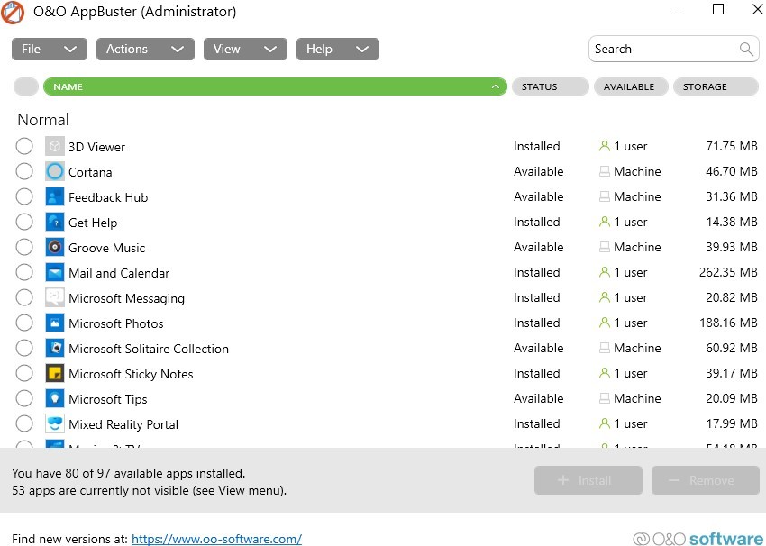Click the Mail and Calendar app icon
The height and width of the screenshot is (546, 766).
click(x=55, y=272)
